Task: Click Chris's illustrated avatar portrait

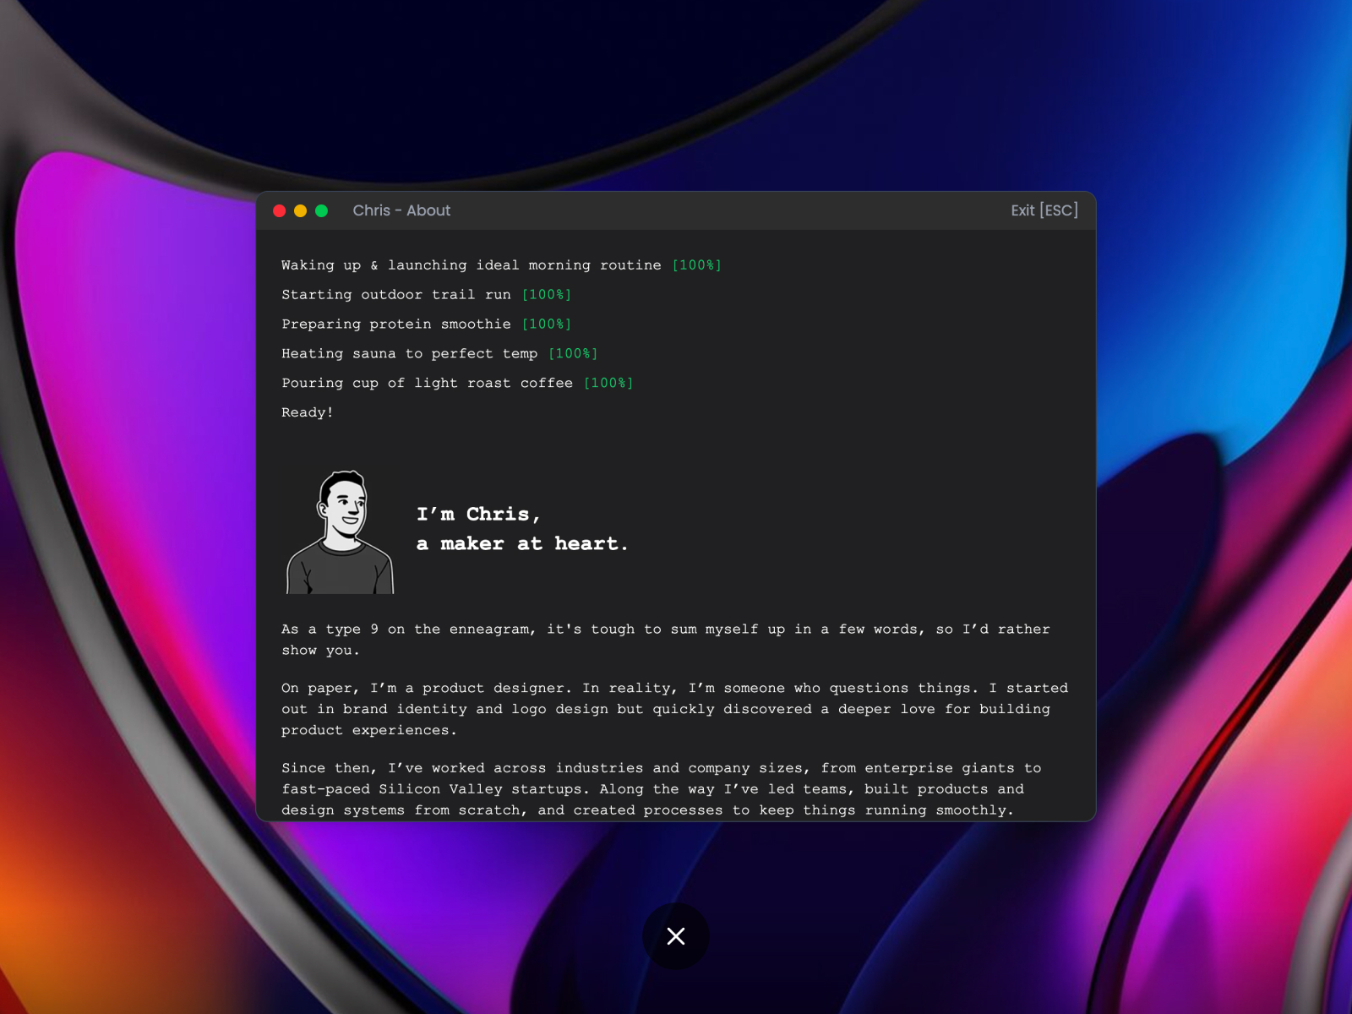Action: [341, 532]
